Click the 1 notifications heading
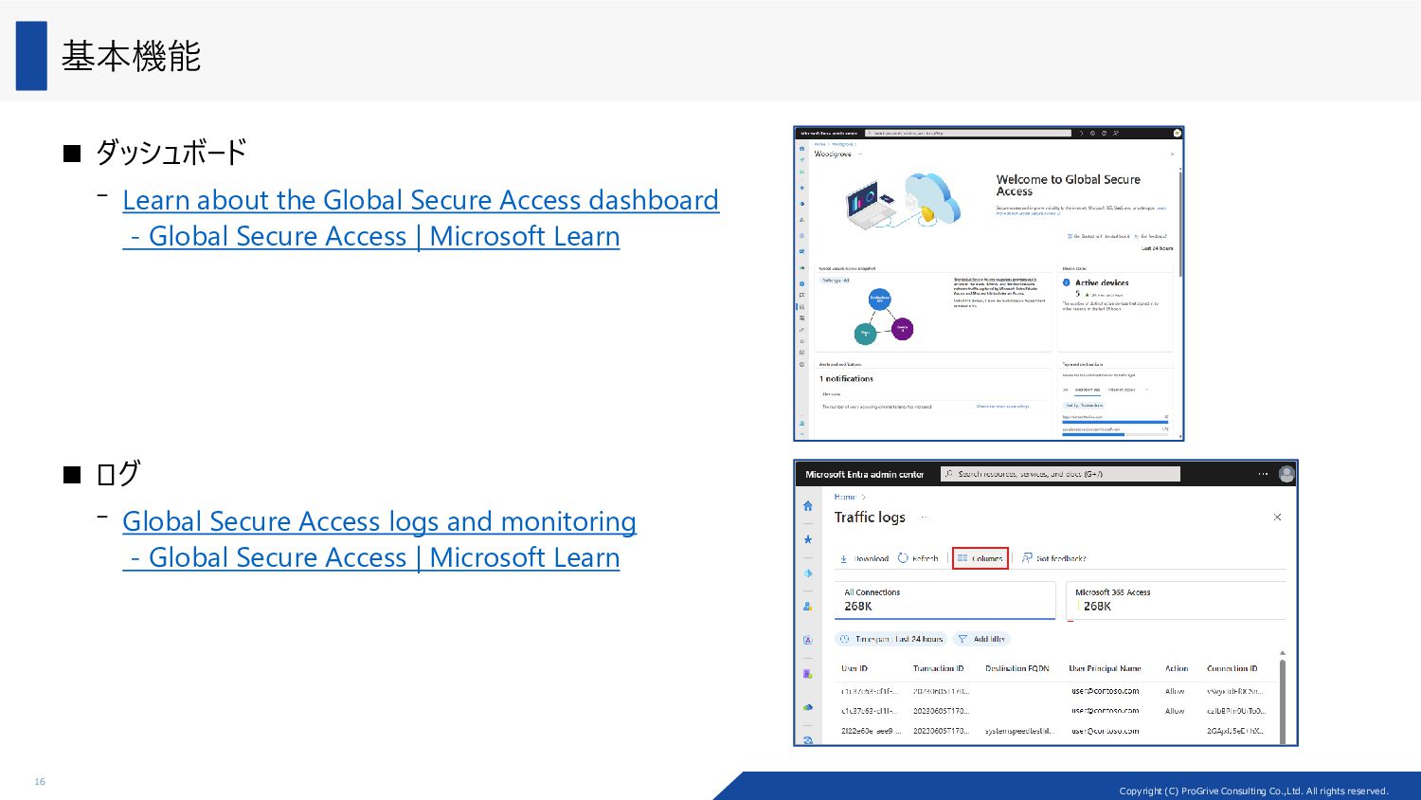 847,378
